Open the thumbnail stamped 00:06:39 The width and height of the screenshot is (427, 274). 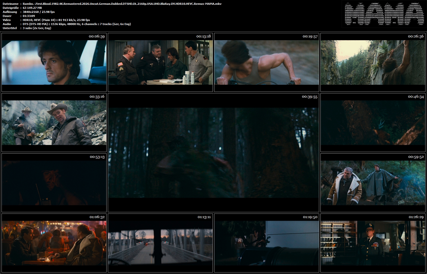(x=54, y=62)
